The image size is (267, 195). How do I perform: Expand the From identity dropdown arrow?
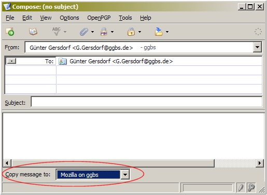pos(257,47)
